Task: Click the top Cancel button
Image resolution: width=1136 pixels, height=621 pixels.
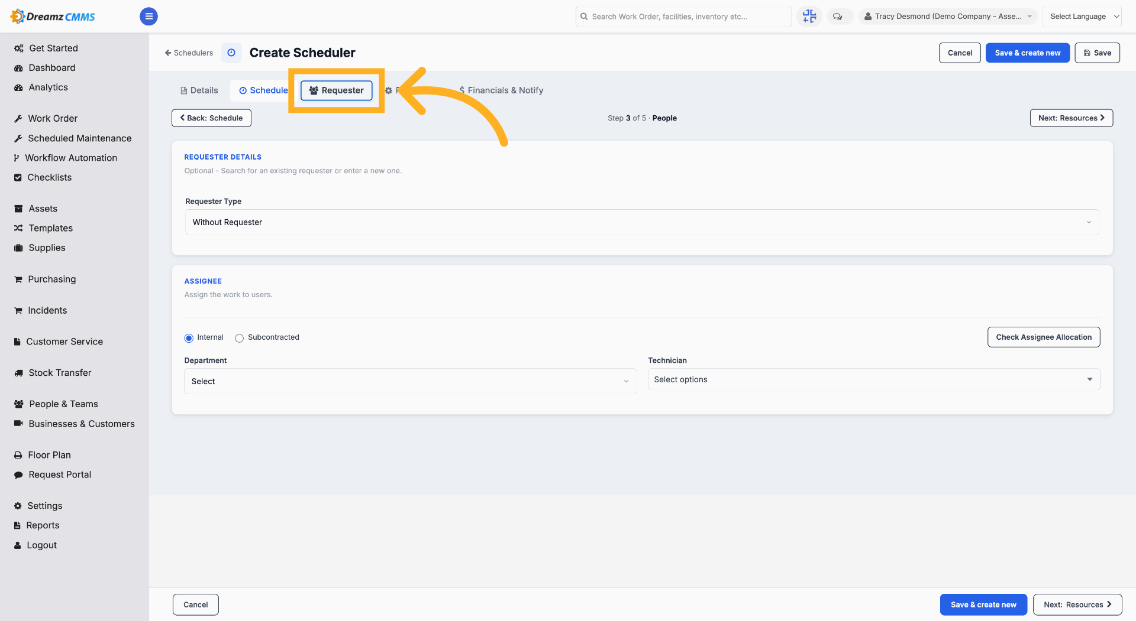Action: [x=960, y=53]
